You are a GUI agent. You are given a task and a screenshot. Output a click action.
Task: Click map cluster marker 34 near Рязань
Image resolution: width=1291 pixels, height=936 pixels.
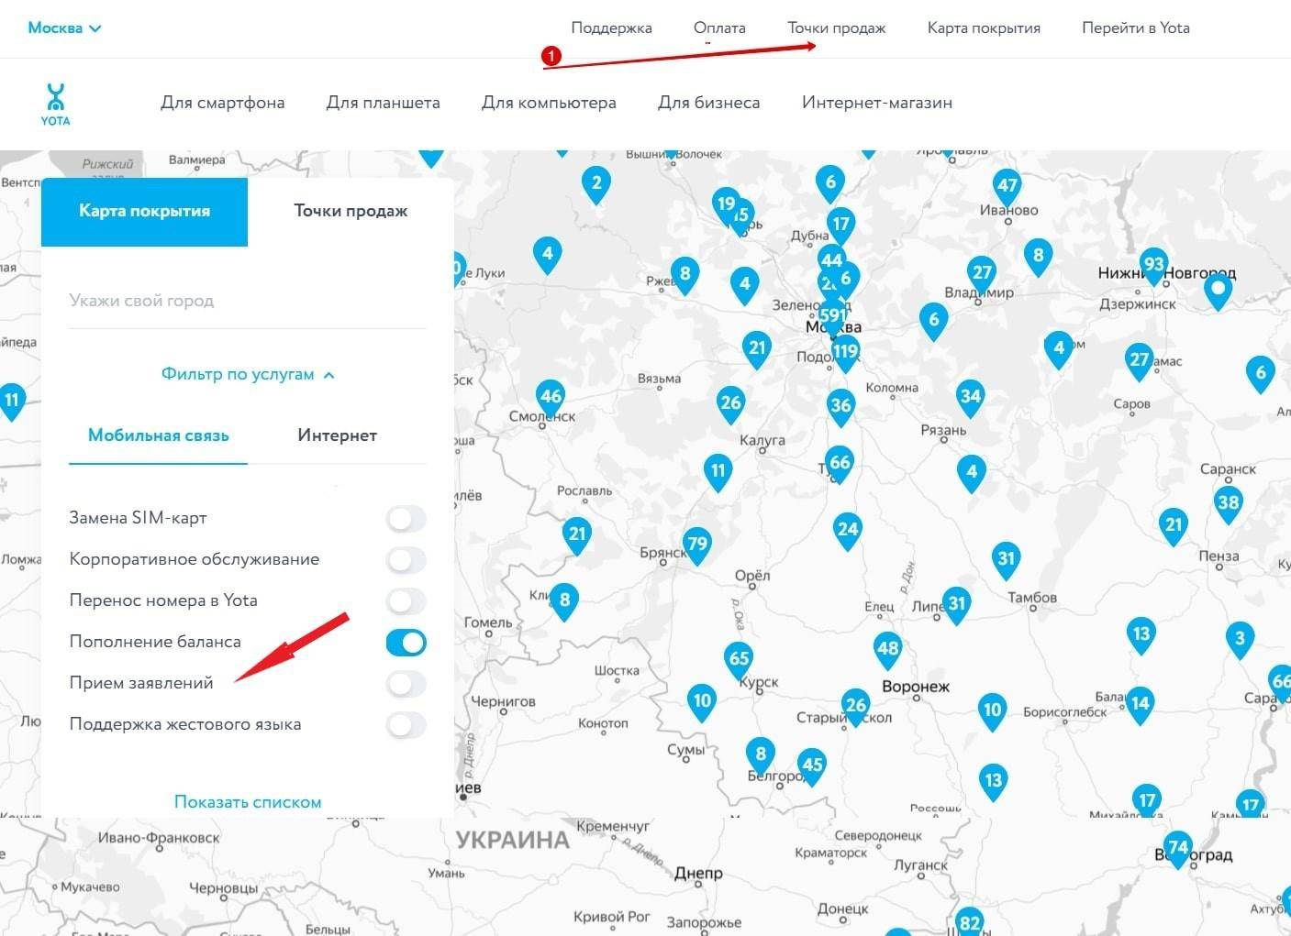pos(970,398)
